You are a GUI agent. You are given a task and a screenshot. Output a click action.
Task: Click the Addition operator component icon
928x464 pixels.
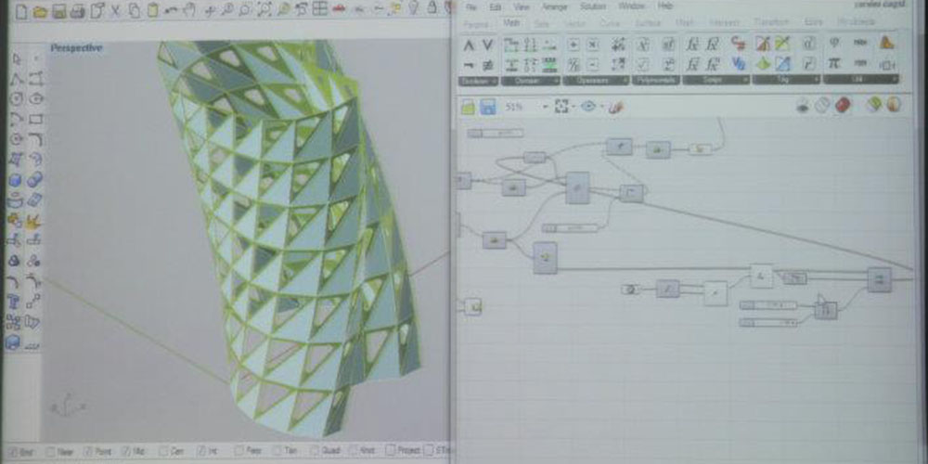(574, 44)
